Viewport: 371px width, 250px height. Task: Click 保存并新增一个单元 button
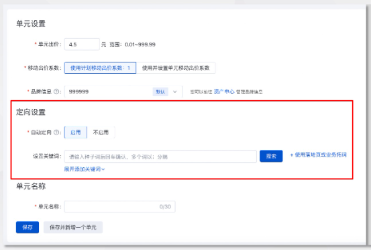(x=73, y=228)
